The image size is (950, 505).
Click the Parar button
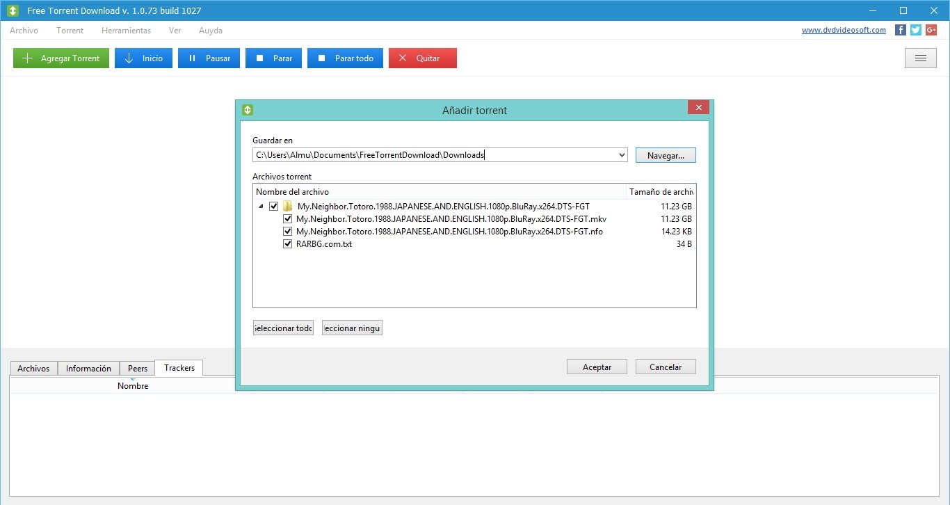tap(273, 58)
